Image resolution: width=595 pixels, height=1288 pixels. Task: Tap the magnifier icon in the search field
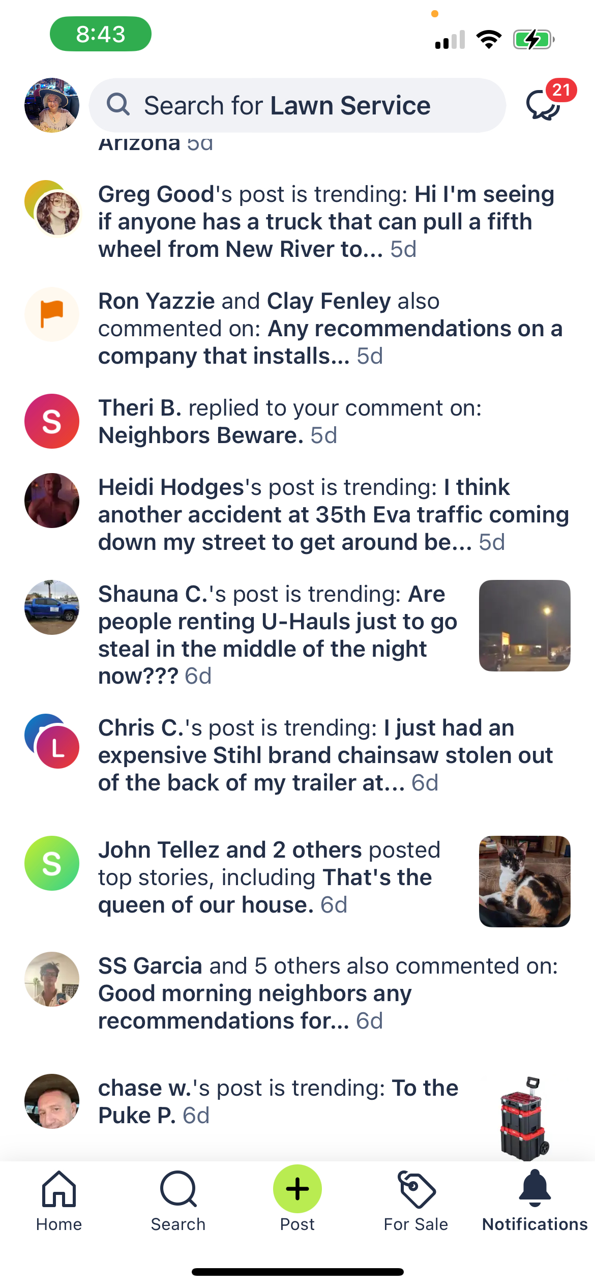118,105
